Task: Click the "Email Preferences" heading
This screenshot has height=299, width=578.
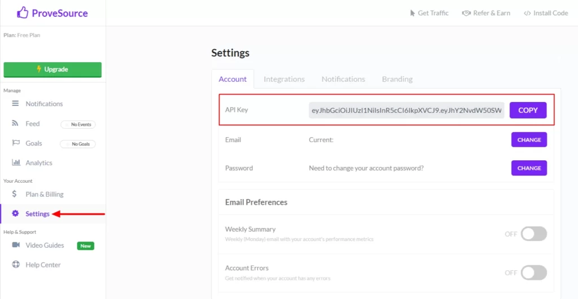Action: [x=256, y=202]
